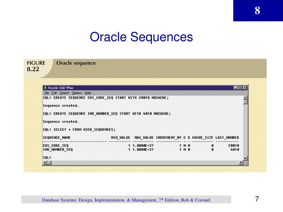This screenshot has height=212, width=283.
Task: Click the first 'Sequence created.' message
Action: click(61, 106)
